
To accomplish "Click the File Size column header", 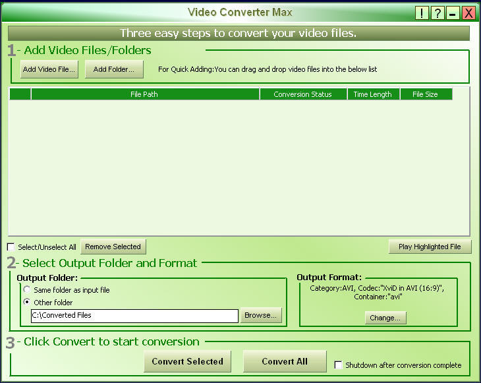I will (425, 94).
